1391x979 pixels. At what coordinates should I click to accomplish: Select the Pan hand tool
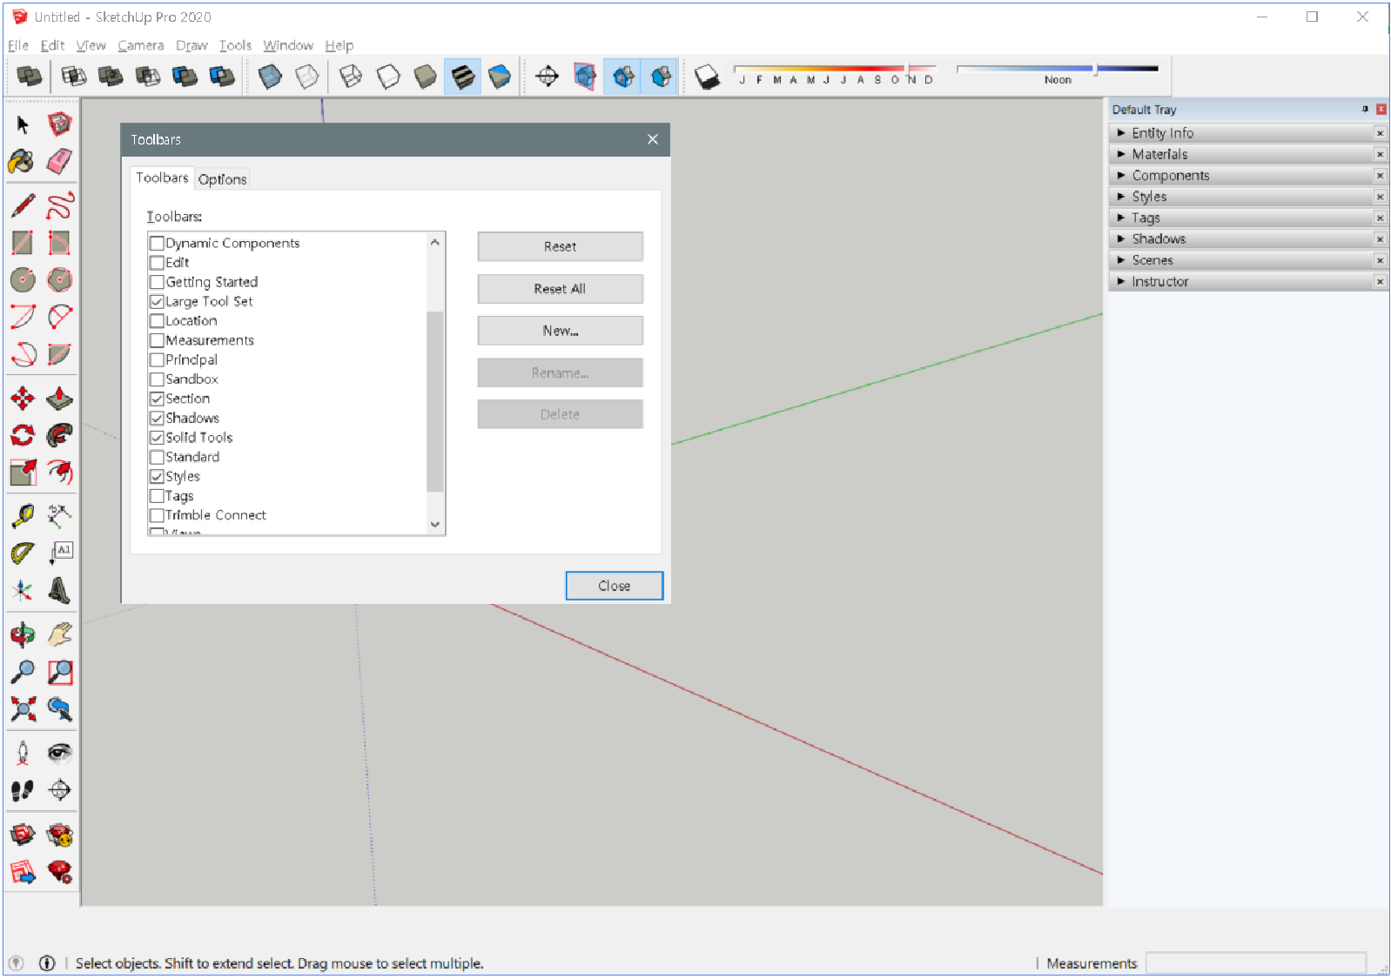click(59, 634)
